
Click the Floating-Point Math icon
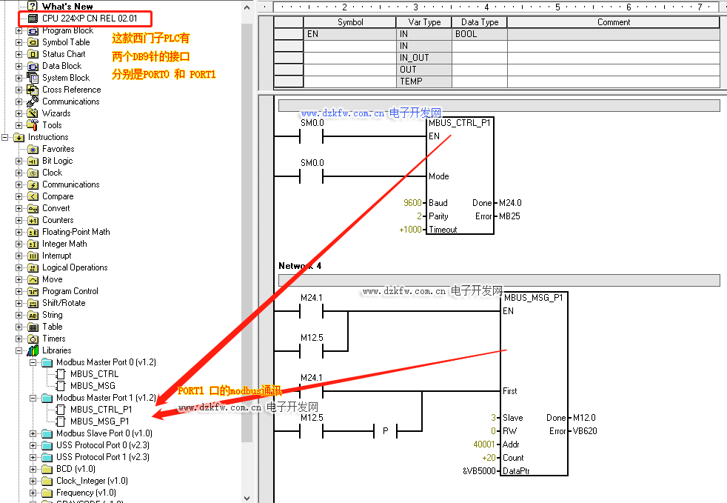click(33, 232)
